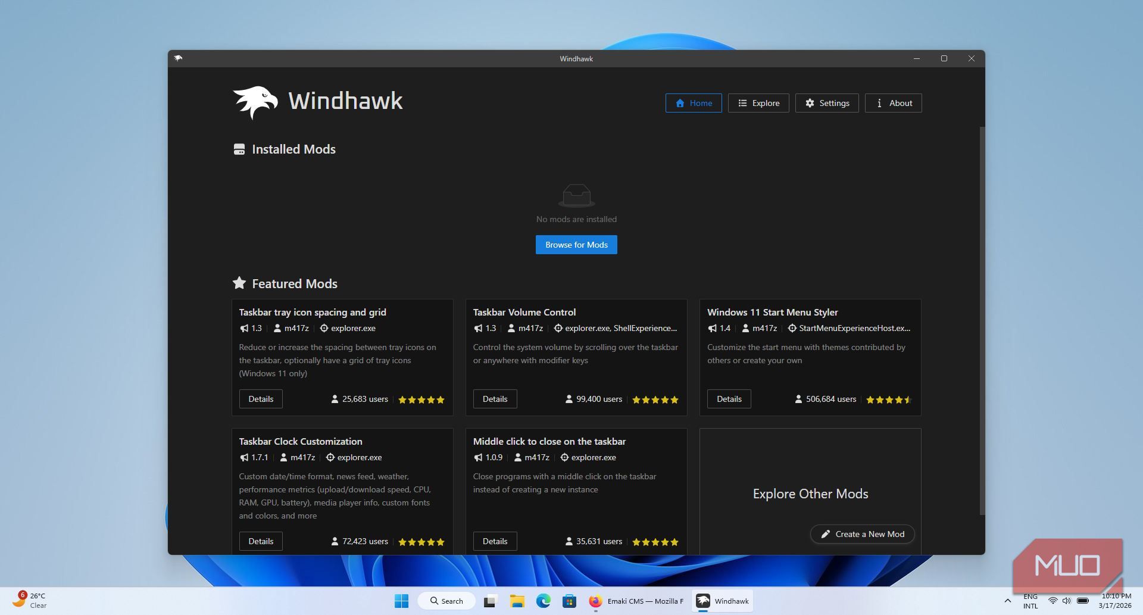The height and width of the screenshot is (615, 1143).
Task: Click the 99,400 users text
Action: pyautogui.click(x=599, y=399)
